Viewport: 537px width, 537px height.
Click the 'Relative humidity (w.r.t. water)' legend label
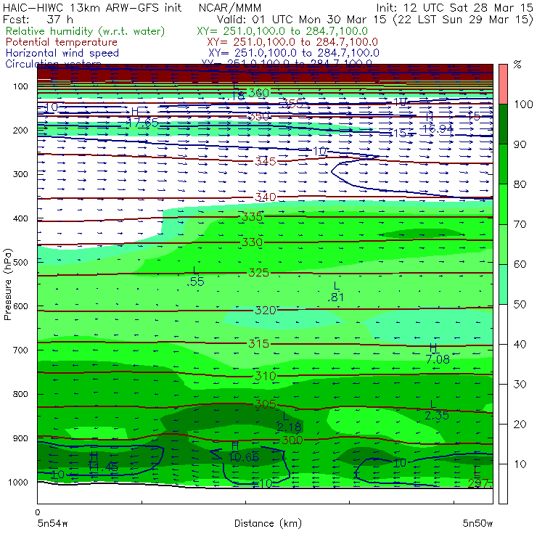pyautogui.click(x=85, y=31)
